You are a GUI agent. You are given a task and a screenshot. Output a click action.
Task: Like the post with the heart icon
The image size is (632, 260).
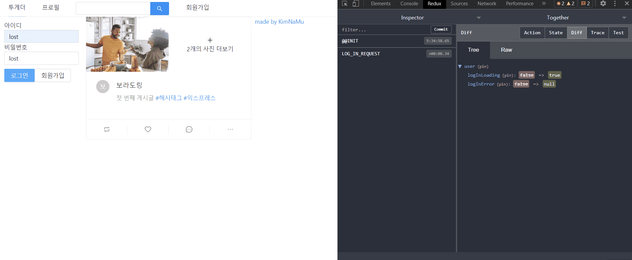pyautogui.click(x=148, y=129)
